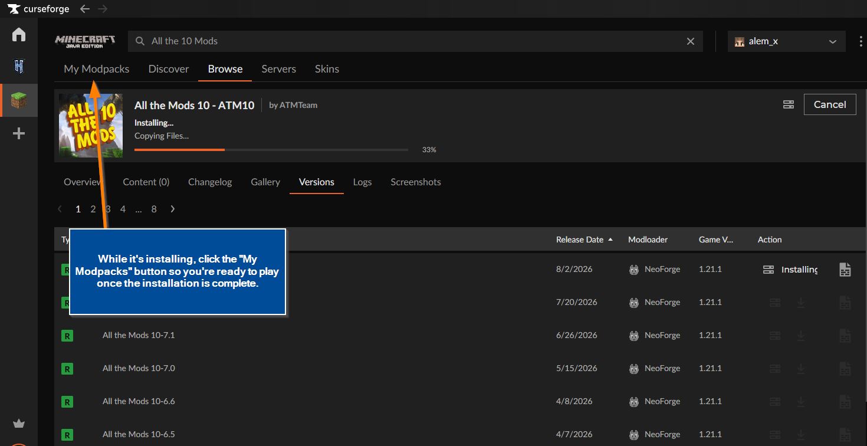The image size is (867, 446).
Task: Select the 'All the Mods 10-7.1' row name
Action: 139,335
